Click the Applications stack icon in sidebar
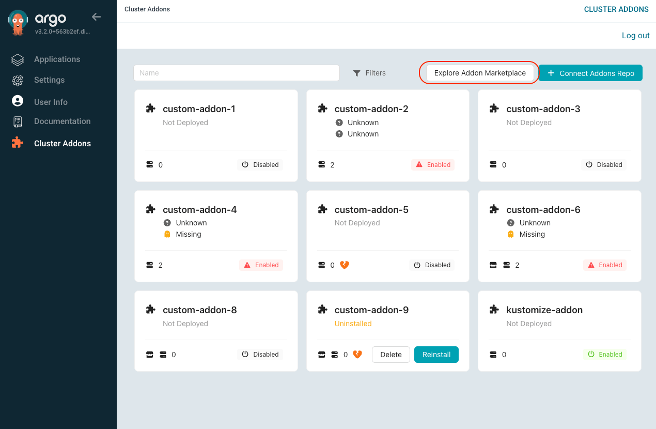This screenshot has width=656, height=429. [x=17, y=59]
